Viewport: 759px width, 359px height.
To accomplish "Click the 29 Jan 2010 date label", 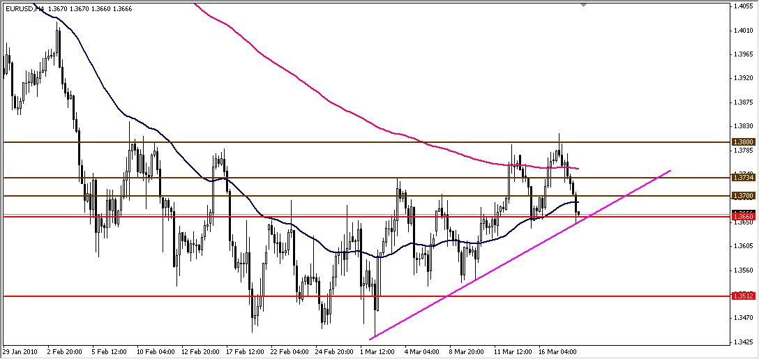I will (x=20, y=352).
